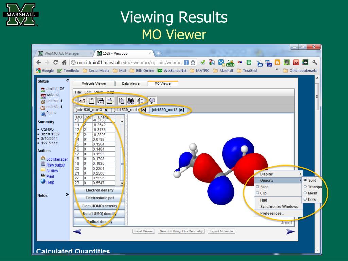Open a new browser tab
The height and width of the screenshot is (261, 348).
[158, 53]
